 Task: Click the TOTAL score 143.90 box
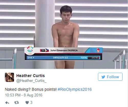pos(94,58)
